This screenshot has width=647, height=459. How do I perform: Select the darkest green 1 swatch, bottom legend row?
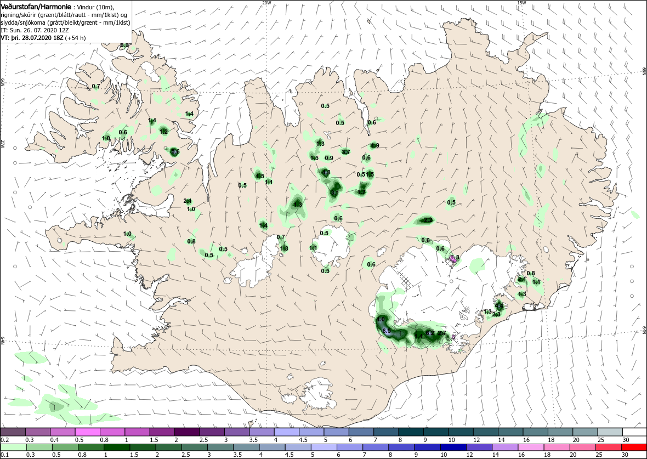(117, 447)
